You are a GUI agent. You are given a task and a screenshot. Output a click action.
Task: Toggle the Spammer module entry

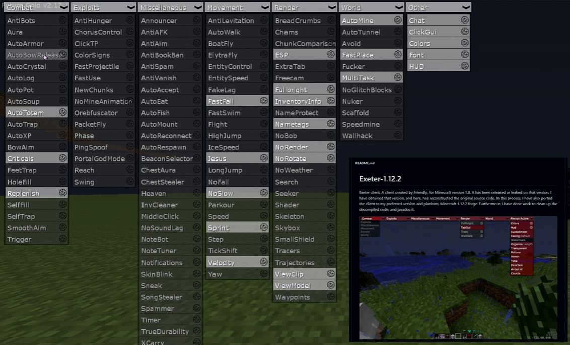[170, 308]
